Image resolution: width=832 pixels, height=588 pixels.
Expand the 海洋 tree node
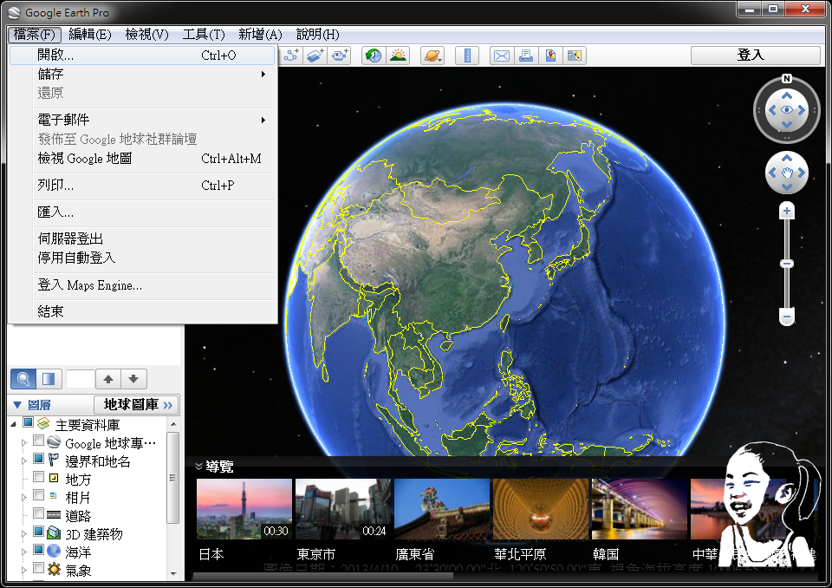point(24,552)
